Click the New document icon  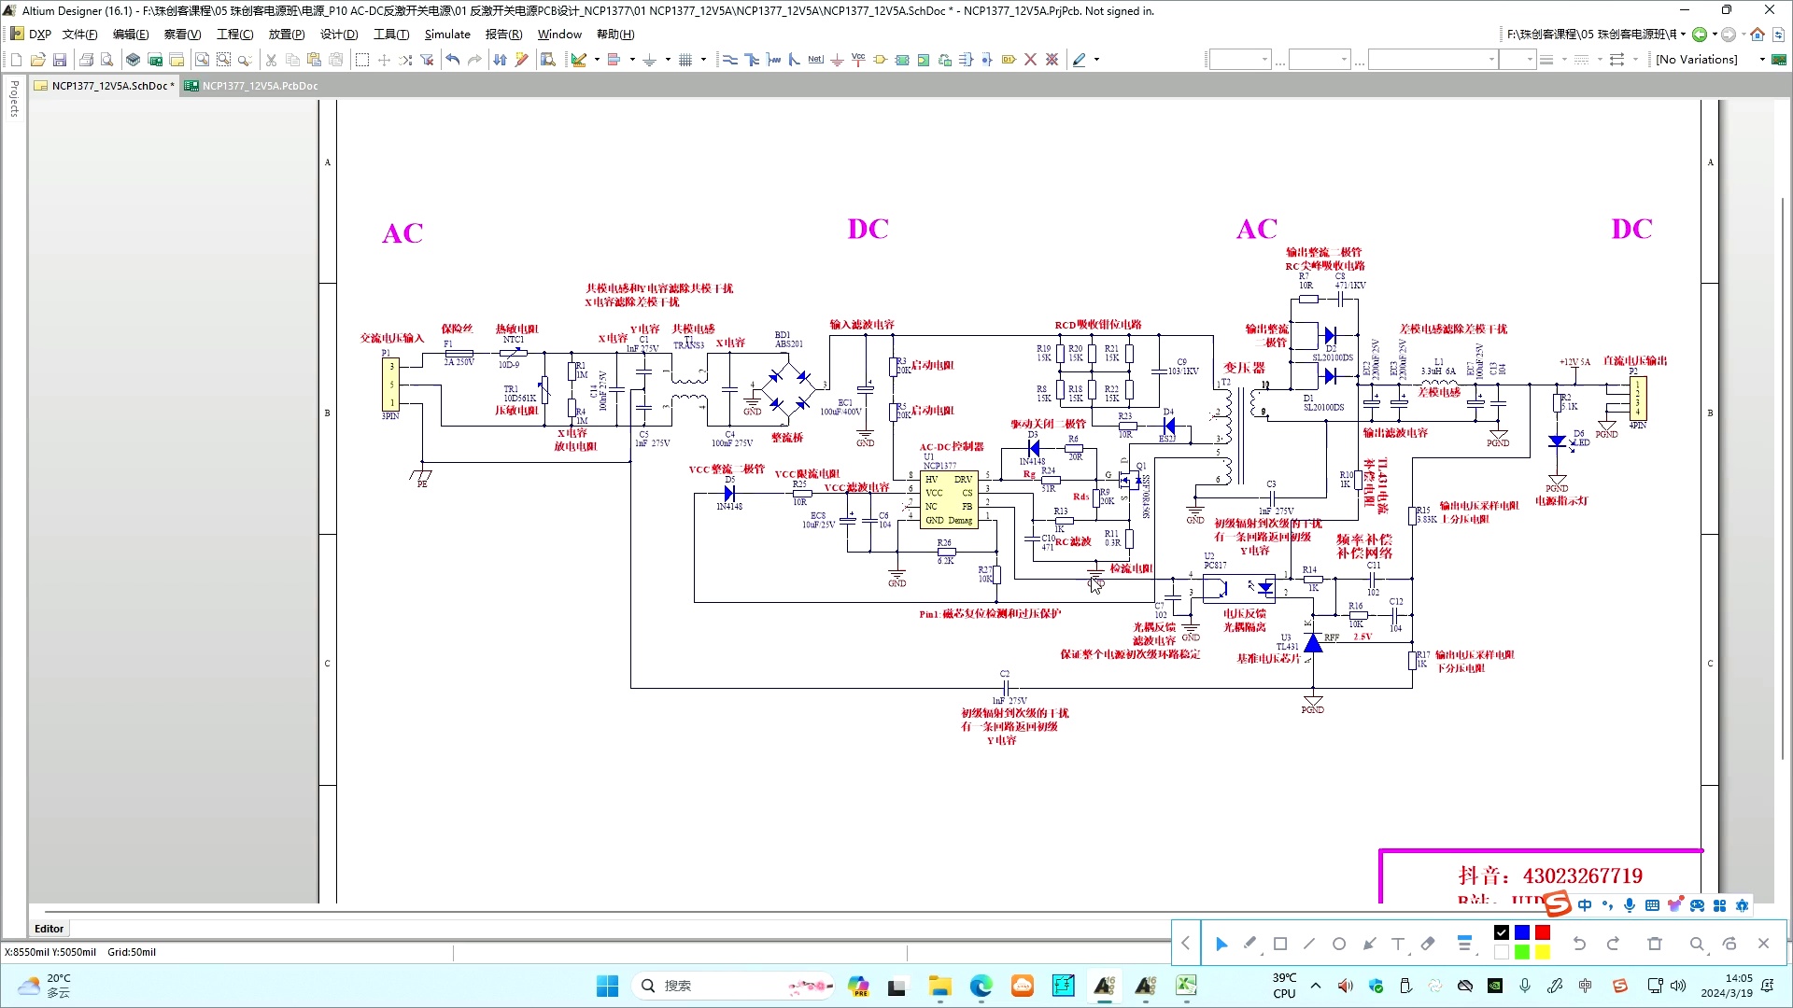(x=16, y=60)
